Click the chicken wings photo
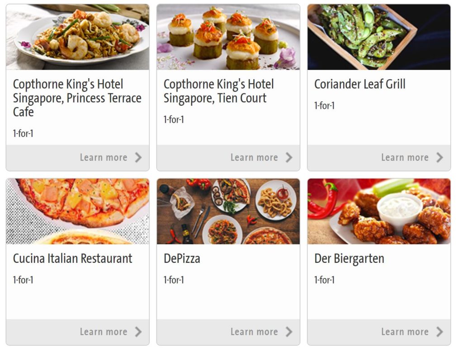The image size is (463, 349). [x=379, y=211]
